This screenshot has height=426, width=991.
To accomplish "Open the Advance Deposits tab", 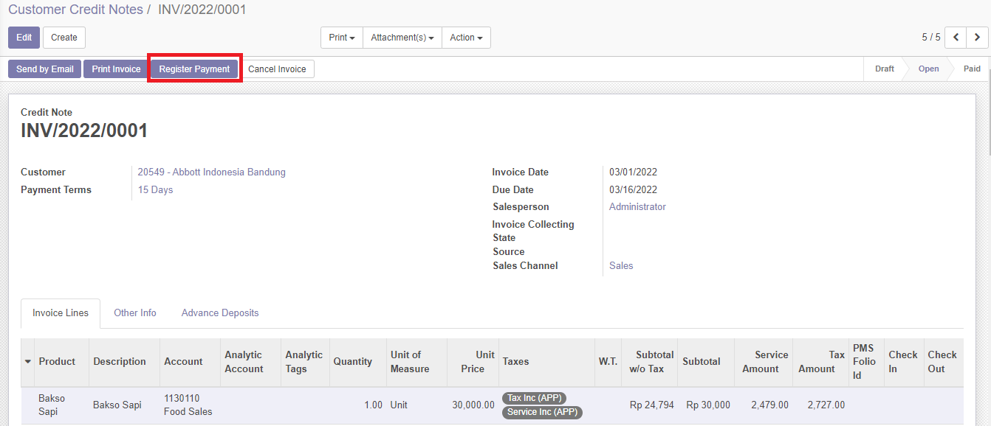I will click(220, 313).
